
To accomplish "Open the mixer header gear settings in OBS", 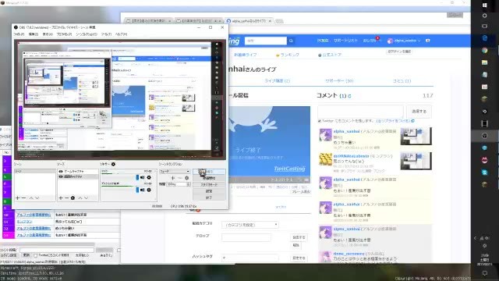I will coord(113,164).
